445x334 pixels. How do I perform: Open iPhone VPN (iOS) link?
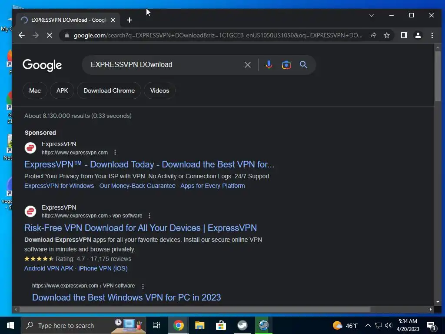tap(103, 268)
